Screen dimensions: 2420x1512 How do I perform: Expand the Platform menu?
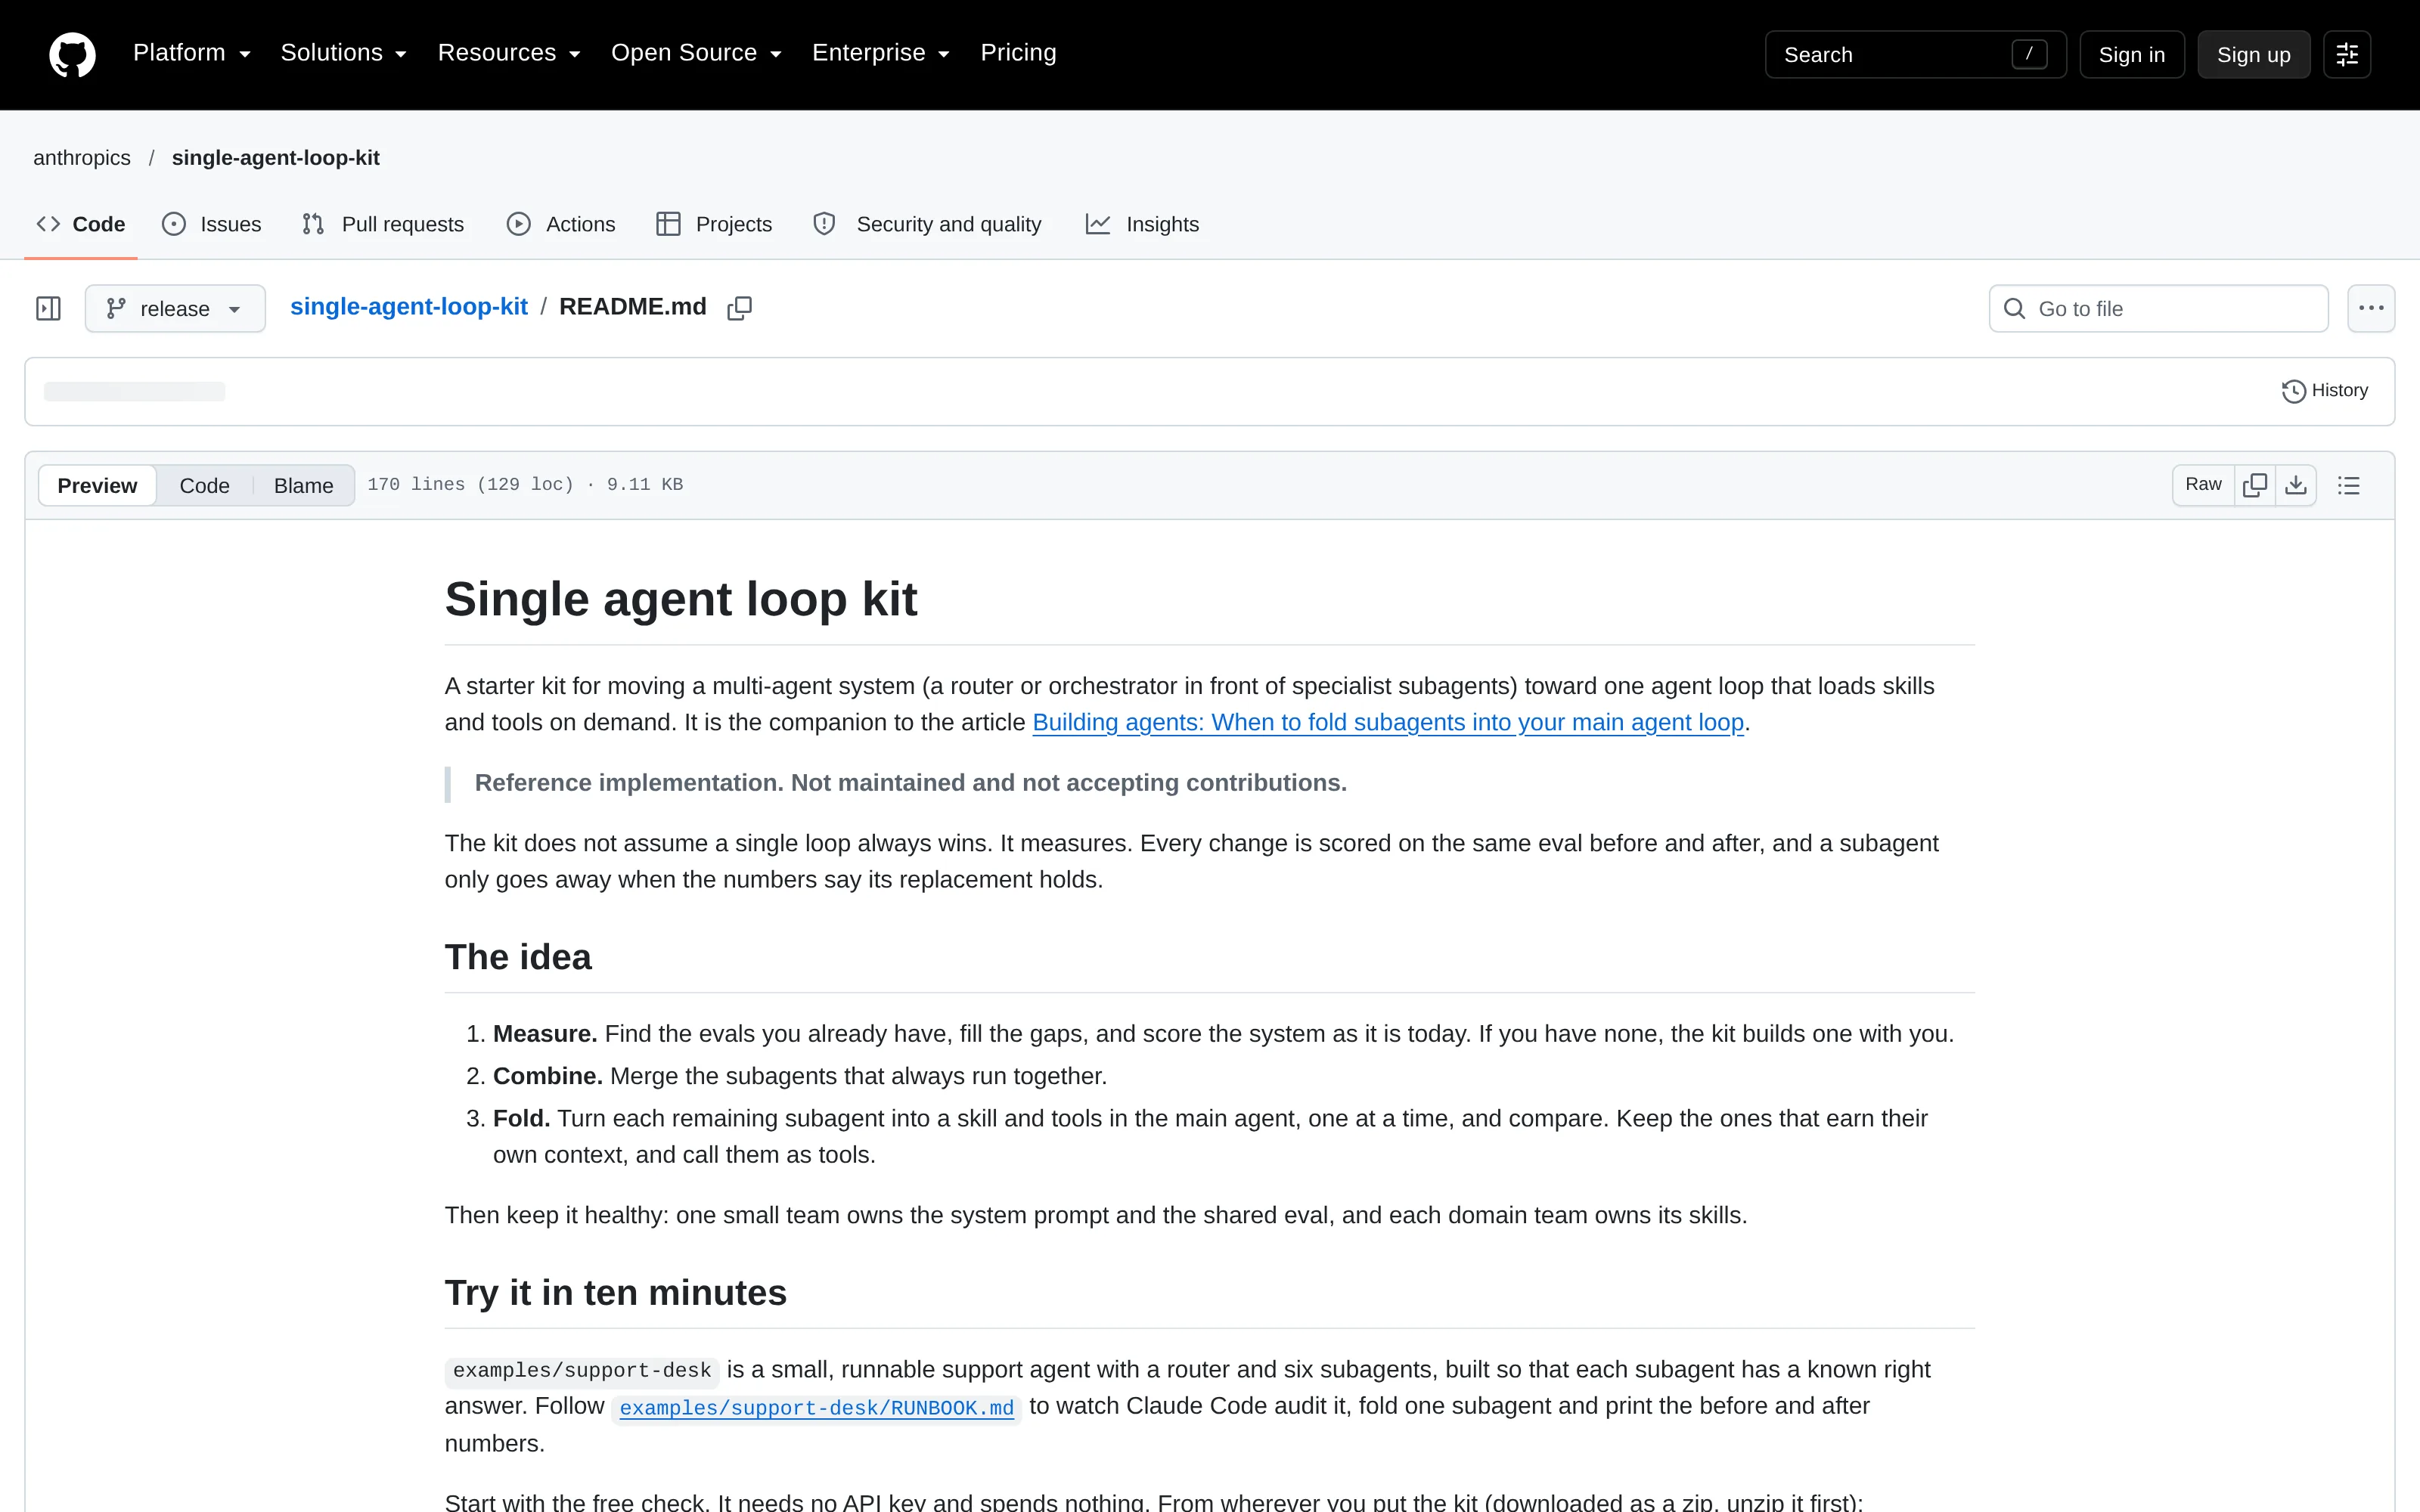click(192, 53)
